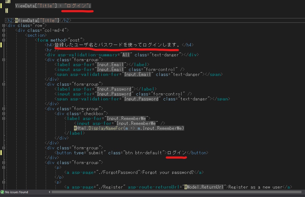Collapse the form method="post" region

pos(3,40)
